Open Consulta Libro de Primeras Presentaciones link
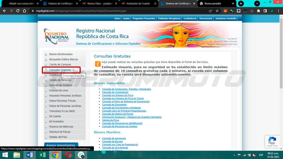The height and width of the screenshot is (159, 283). [x=124, y=111]
